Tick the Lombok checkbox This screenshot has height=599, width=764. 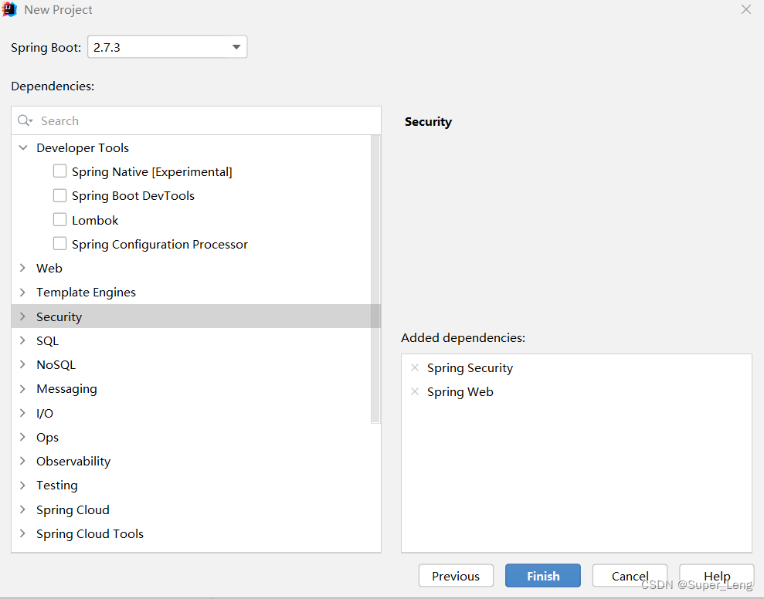[60, 220]
